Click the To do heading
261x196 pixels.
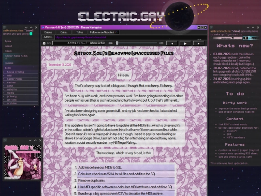(x=235, y=94)
